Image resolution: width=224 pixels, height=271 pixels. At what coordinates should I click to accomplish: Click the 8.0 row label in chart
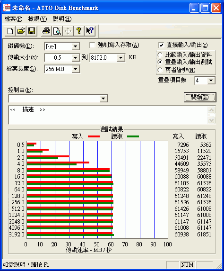[x=21, y=171]
